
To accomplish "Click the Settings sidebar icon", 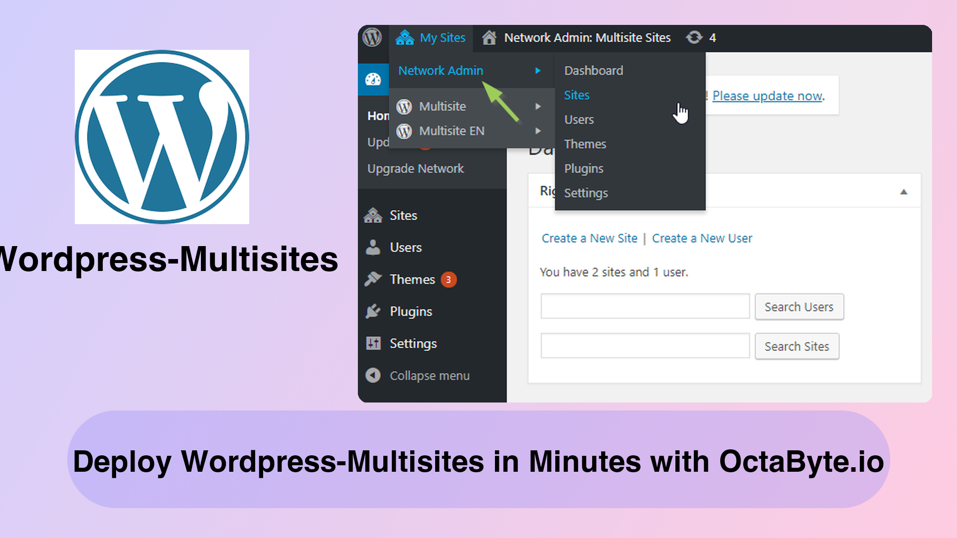I will (374, 344).
